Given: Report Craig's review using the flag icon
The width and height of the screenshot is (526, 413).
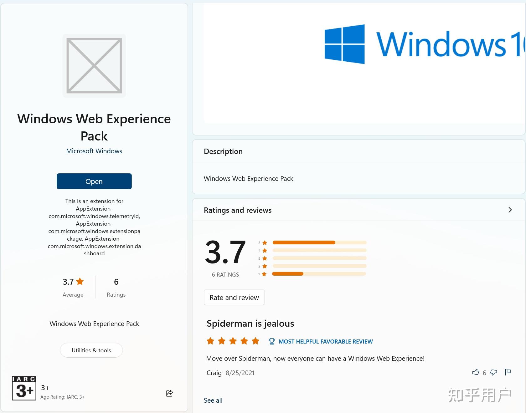Looking at the screenshot, I should point(508,372).
